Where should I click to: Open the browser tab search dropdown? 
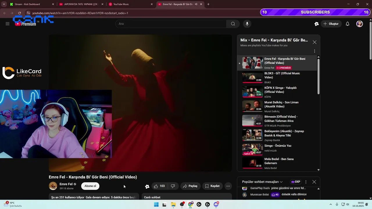tap(4, 4)
